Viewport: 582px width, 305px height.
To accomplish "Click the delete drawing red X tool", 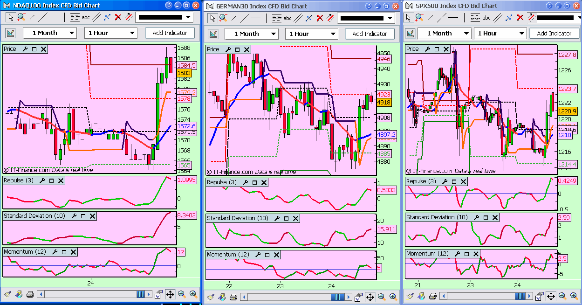I will [118, 17].
